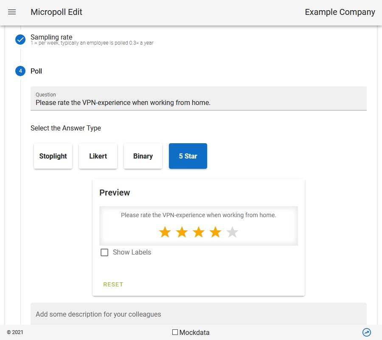Click the fifth gray star icon
The image size is (382, 340).
point(233,232)
